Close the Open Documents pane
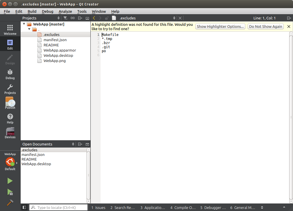The width and height of the screenshot is (293, 211). tap(87, 144)
